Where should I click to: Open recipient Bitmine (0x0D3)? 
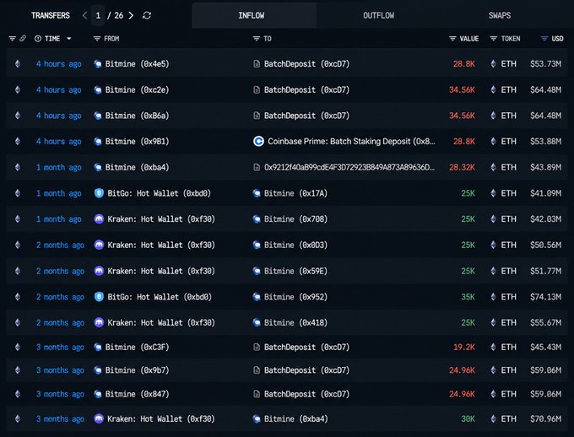pos(295,245)
